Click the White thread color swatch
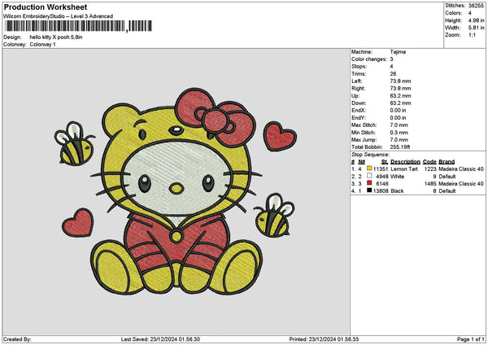Image resolution: width=488 pixels, height=345 pixels. point(369,176)
